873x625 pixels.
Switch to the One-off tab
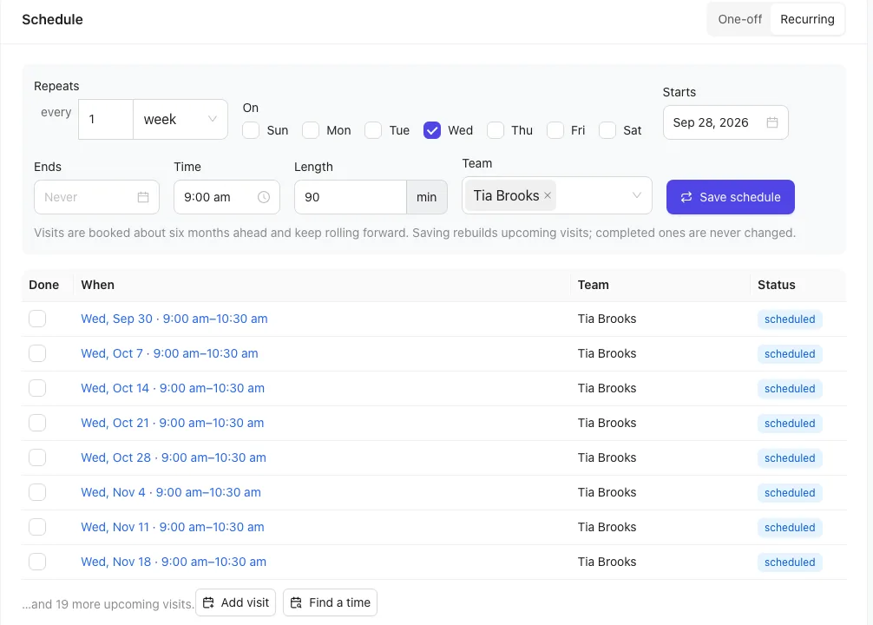coord(739,19)
